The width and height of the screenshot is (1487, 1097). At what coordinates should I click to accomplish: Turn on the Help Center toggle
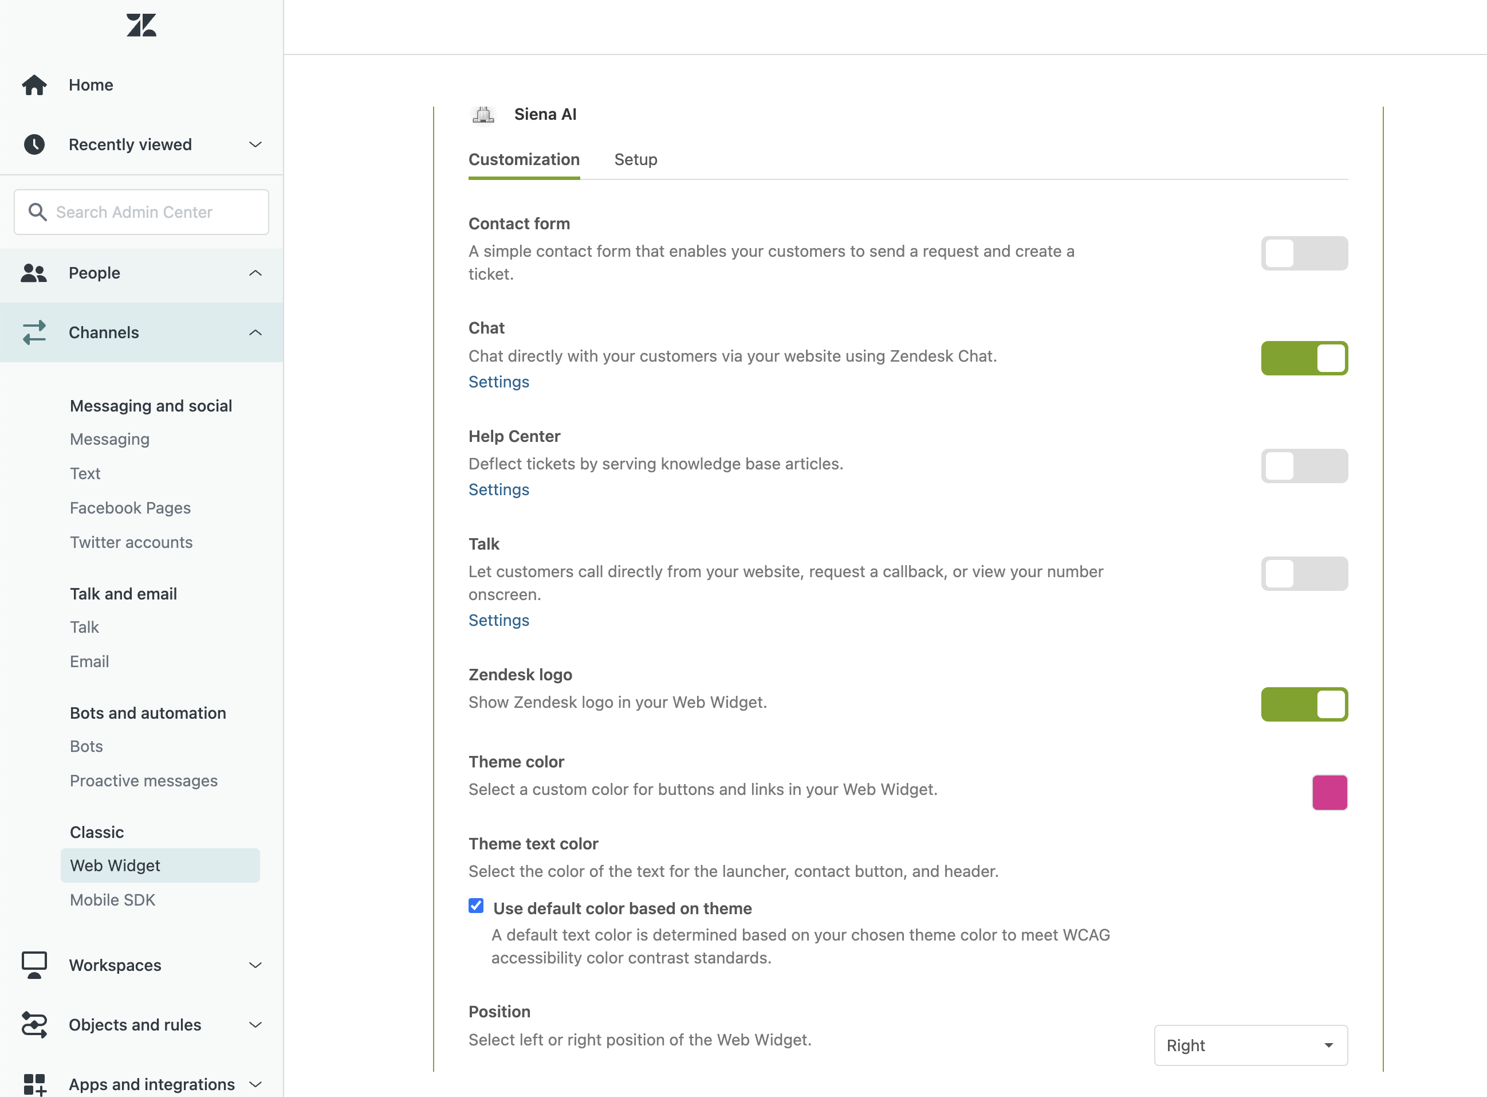pyautogui.click(x=1304, y=465)
